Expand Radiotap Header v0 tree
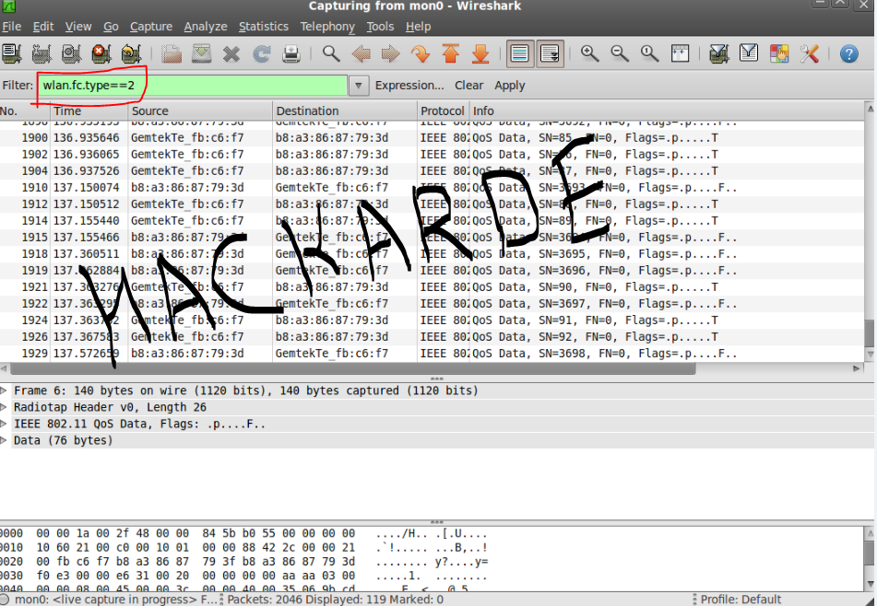 point(4,406)
